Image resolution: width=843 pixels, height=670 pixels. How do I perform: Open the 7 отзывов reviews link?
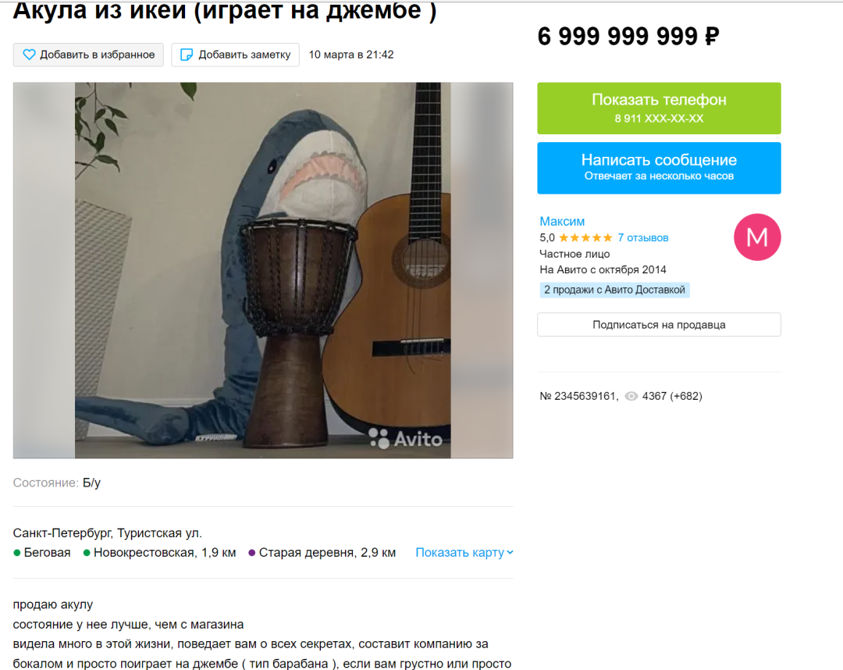pyautogui.click(x=643, y=237)
